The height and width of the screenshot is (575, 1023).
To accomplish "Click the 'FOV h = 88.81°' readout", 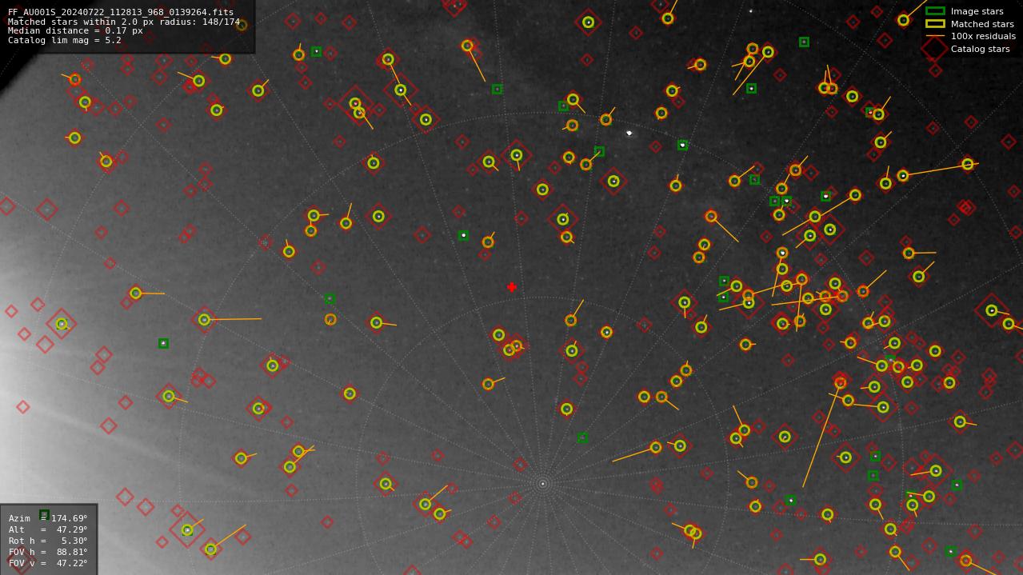I will 48,552.
